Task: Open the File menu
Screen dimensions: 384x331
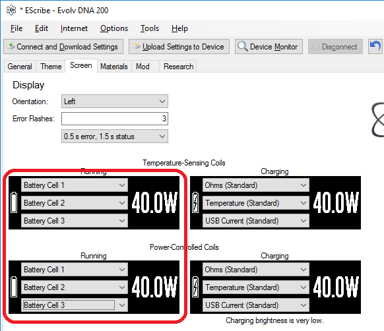Action: click(x=16, y=28)
